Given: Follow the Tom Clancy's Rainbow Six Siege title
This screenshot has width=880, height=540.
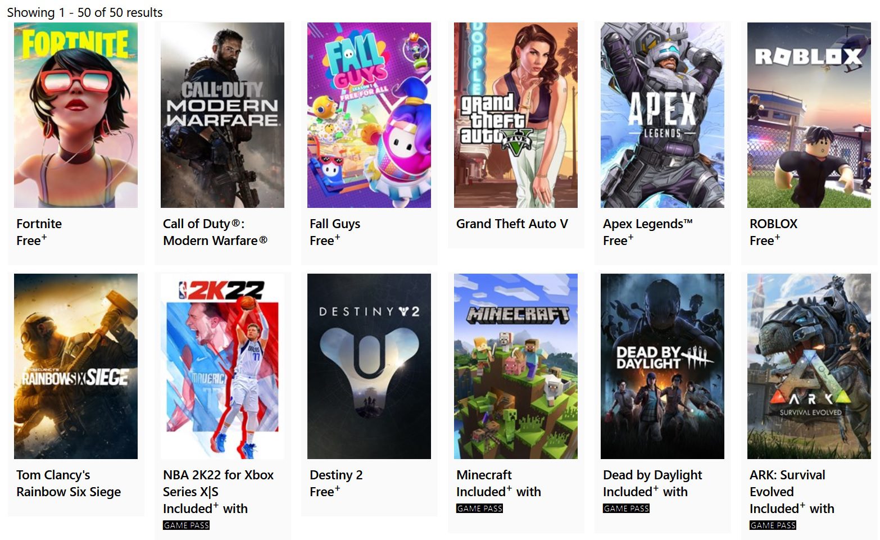Looking at the screenshot, I should click(x=69, y=483).
